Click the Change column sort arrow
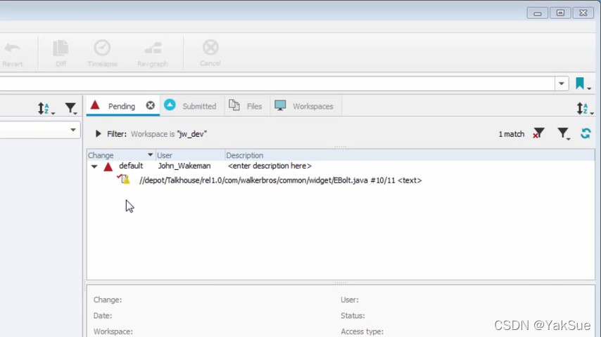 (151, 155)
